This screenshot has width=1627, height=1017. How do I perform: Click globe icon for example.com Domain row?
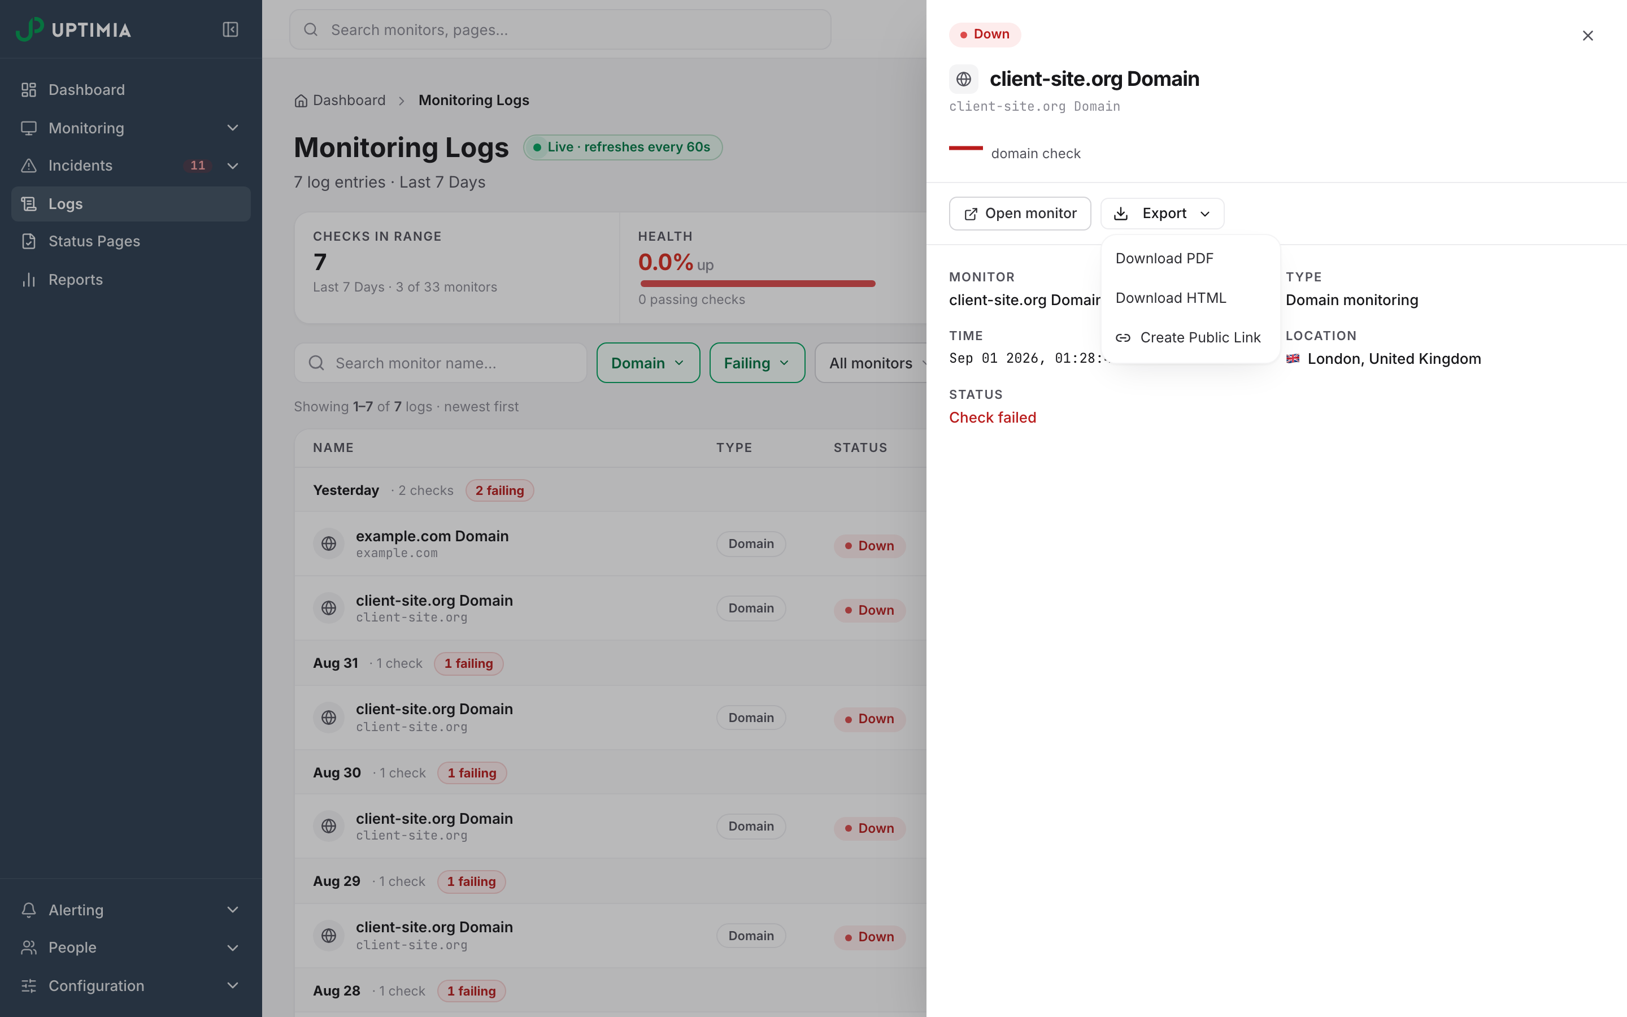(x=329, y=544)
